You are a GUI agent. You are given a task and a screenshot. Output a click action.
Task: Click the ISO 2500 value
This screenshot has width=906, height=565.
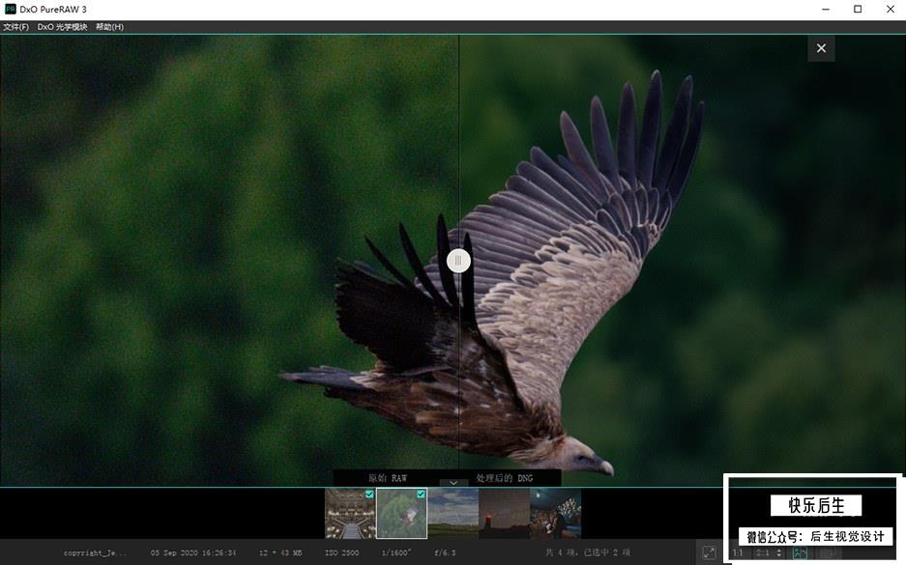(341, 552)
